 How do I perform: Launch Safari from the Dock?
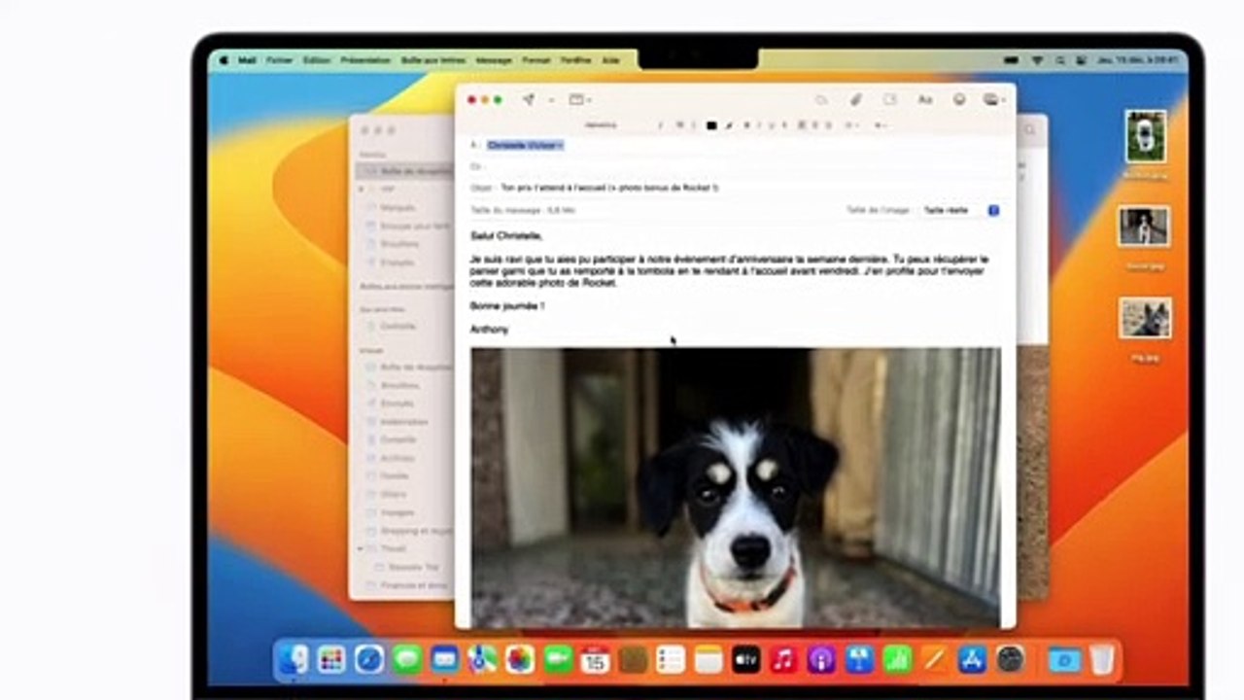point(369,659)
